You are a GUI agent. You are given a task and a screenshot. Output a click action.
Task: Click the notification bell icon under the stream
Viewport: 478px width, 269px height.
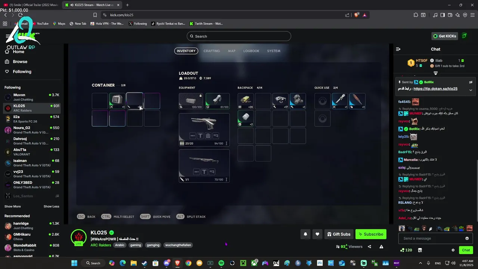click(305, 234)
